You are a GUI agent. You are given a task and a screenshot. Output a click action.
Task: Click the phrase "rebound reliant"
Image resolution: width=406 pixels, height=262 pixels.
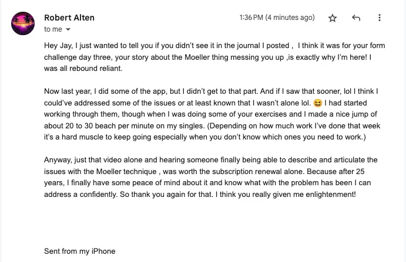(x=96, y=69)
